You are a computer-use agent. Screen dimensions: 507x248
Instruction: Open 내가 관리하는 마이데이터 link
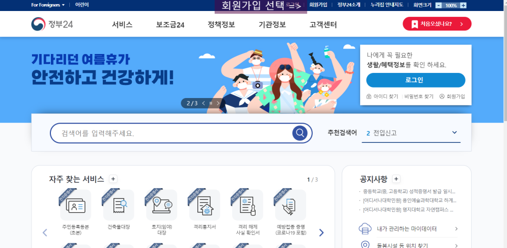[408, 229]
